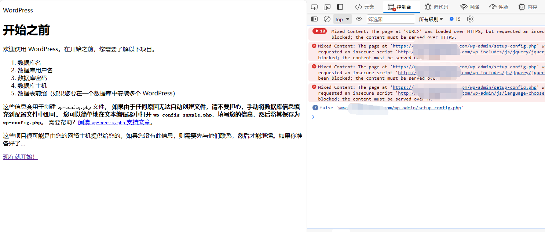This screenshot has width=545, height=232.
Task: Clear the console with the clear icon
Action: [327, 19]
